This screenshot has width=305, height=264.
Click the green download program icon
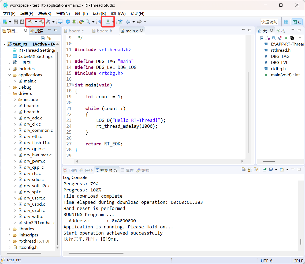click(x=108, y=22)
